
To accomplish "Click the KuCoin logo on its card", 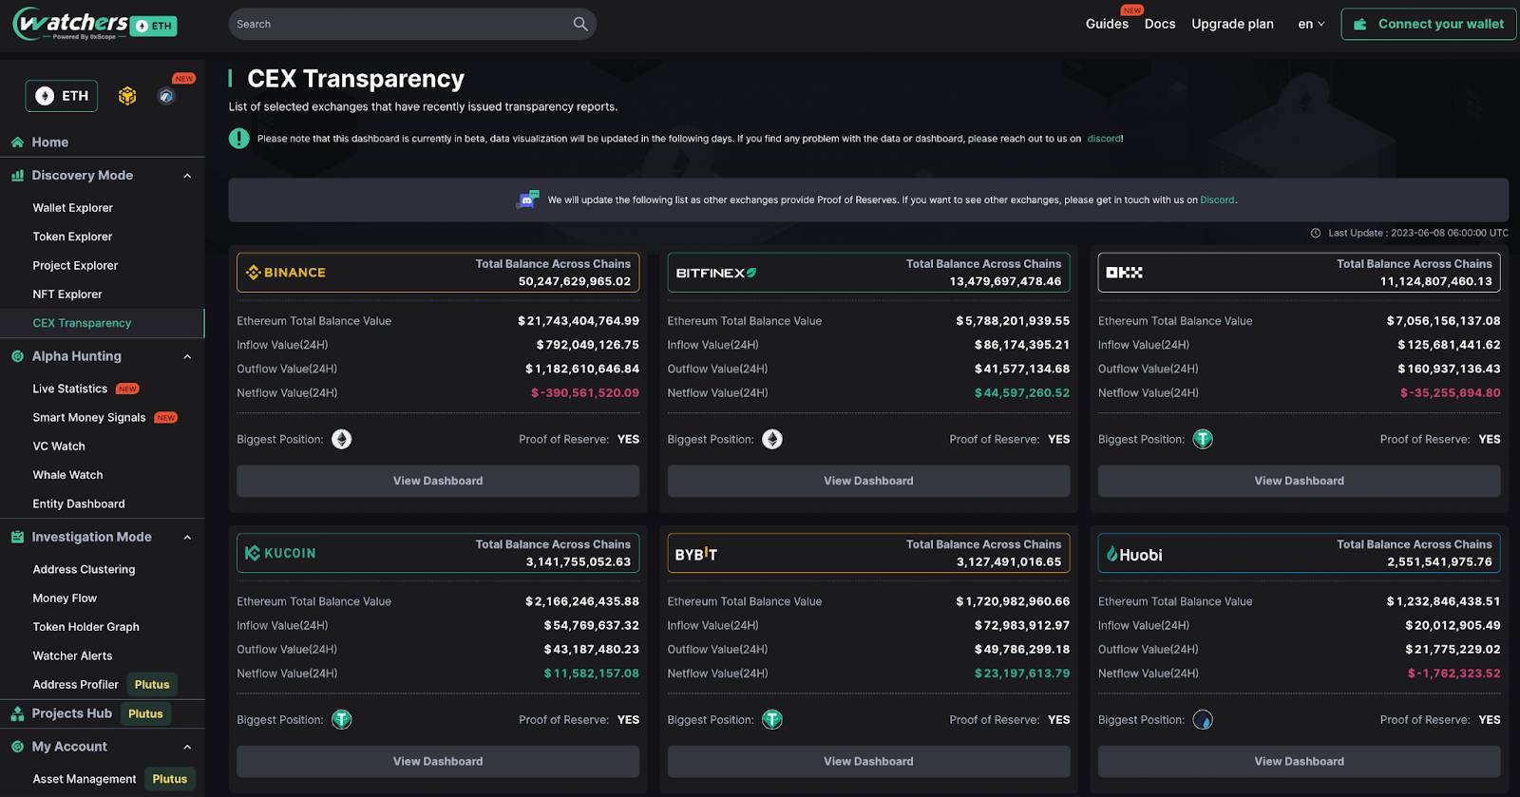I will coord(280,553).
